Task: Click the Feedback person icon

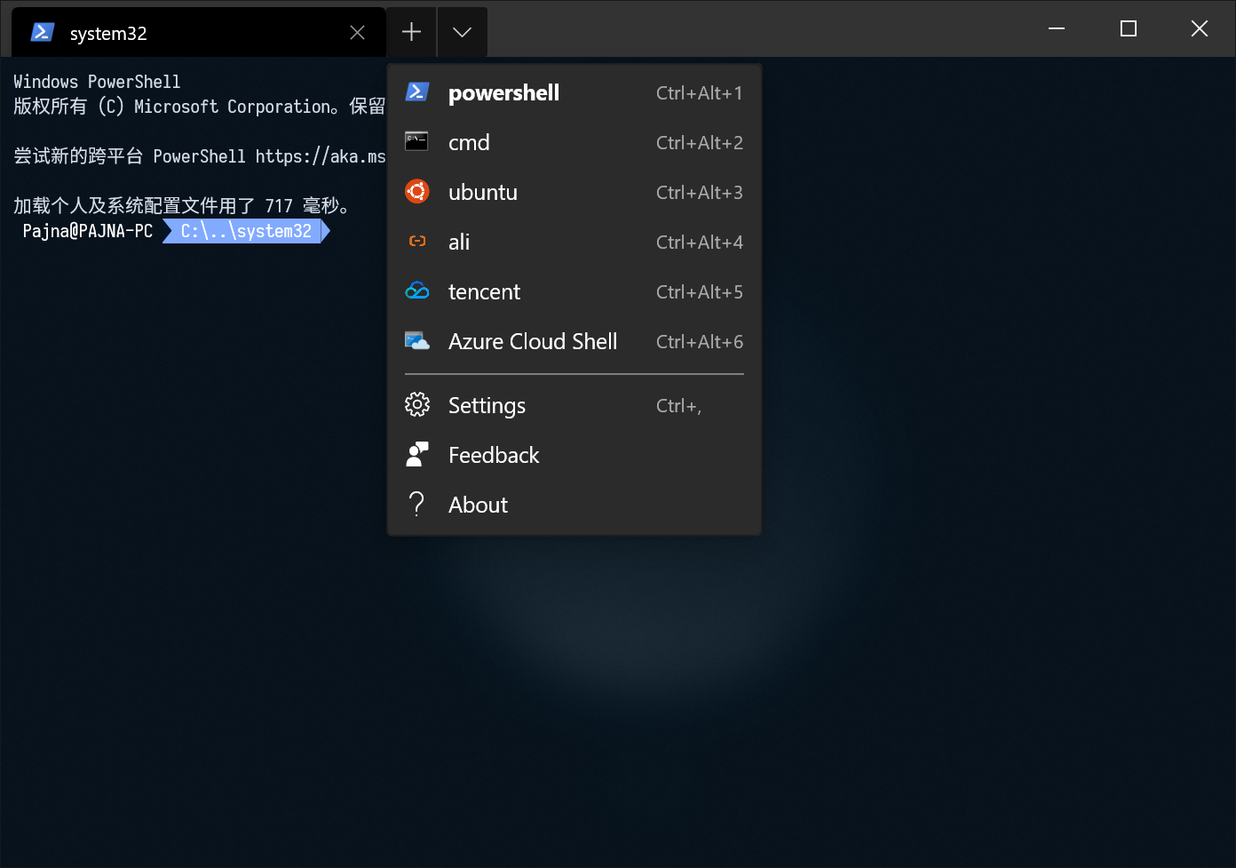Action: click(x=417, y=454)
